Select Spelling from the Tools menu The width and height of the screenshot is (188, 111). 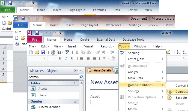pos(134,53)
